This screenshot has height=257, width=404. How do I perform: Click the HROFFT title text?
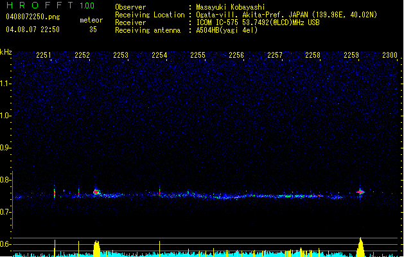coord(40,5)
